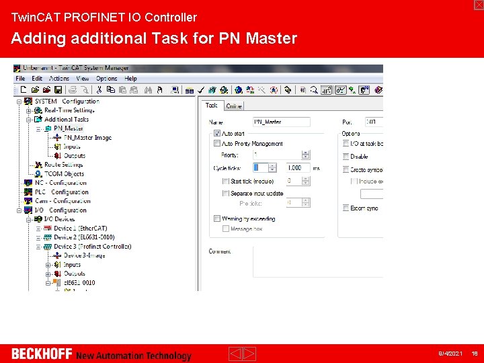Click the Route Settings tree icon
This screenshot has width=484, height=363.
point(38,165)
